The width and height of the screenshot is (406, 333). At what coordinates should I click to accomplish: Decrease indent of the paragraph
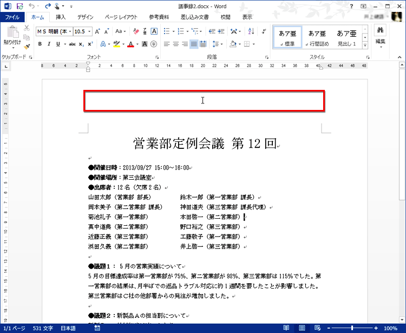212,31
